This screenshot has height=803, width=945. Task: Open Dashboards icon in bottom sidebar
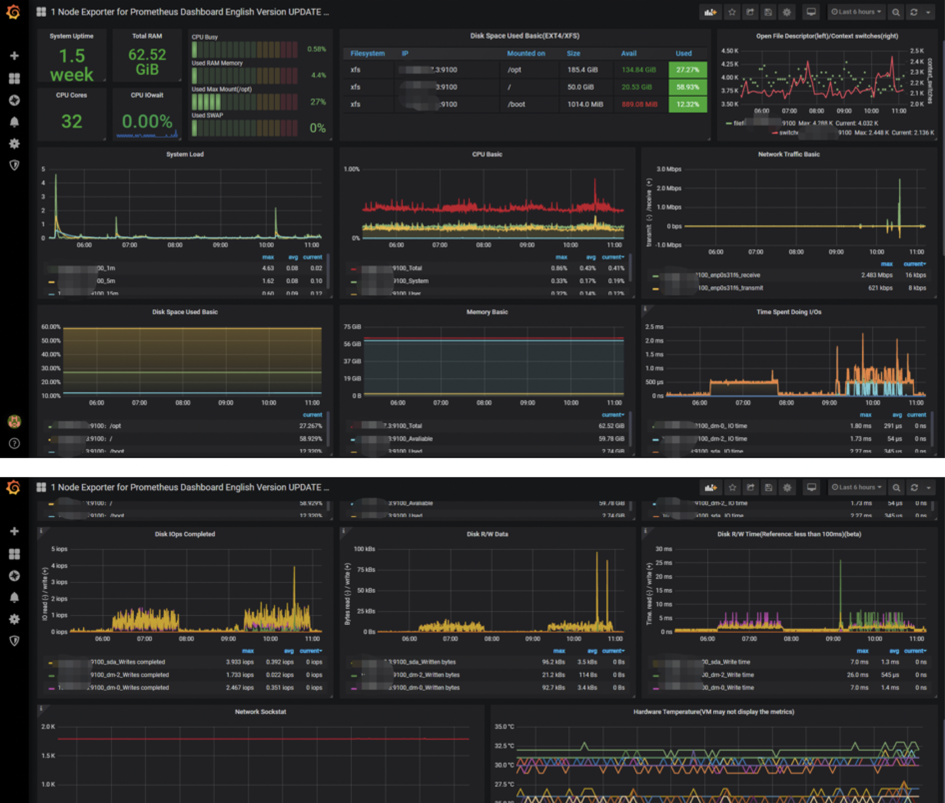(x=14, y=554)
